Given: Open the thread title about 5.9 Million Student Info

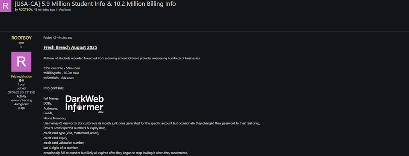Looking at the screenshot, I should (95, 4).
